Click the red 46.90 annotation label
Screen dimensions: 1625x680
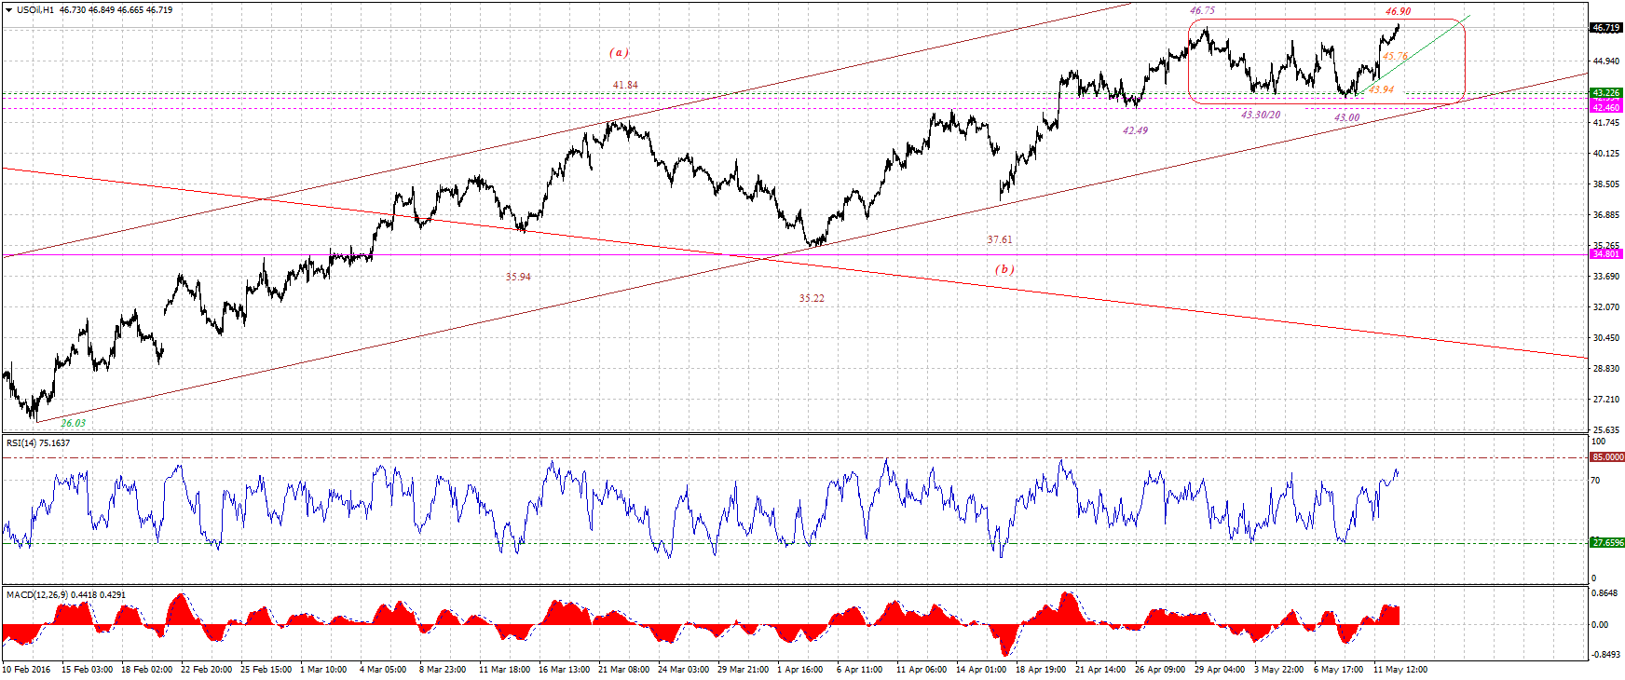pos(1398,12)
